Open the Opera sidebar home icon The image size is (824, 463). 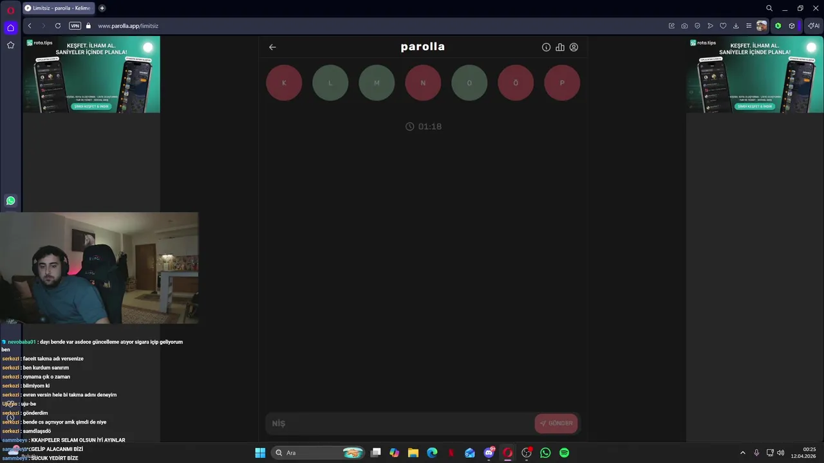(10, 28)
